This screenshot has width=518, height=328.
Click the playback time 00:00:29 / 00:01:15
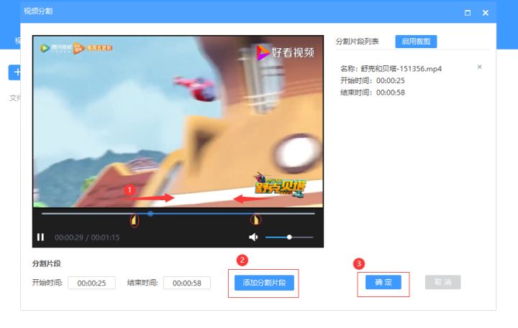[x=87, y=238]
